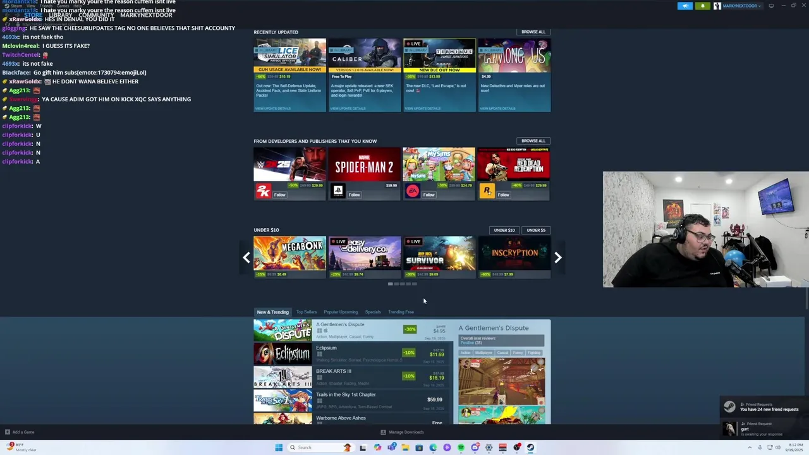Go to next Under $10 carousel page
This screenshot has width=809, height=455.
click(x=557, y=257)
